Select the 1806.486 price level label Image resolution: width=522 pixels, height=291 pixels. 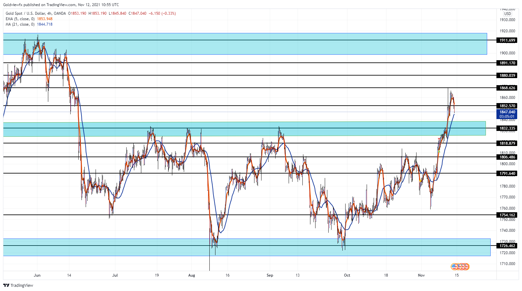click(x=507, y=157)
